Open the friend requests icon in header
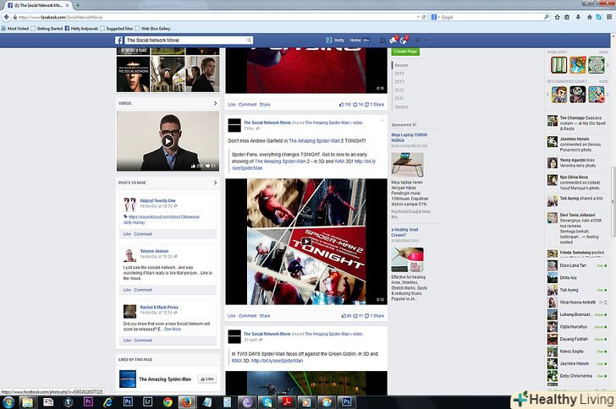This screenshot has width=616, height=409. pos(383,41)
